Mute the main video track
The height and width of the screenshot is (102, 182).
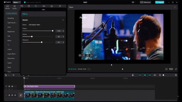[15, 95]
